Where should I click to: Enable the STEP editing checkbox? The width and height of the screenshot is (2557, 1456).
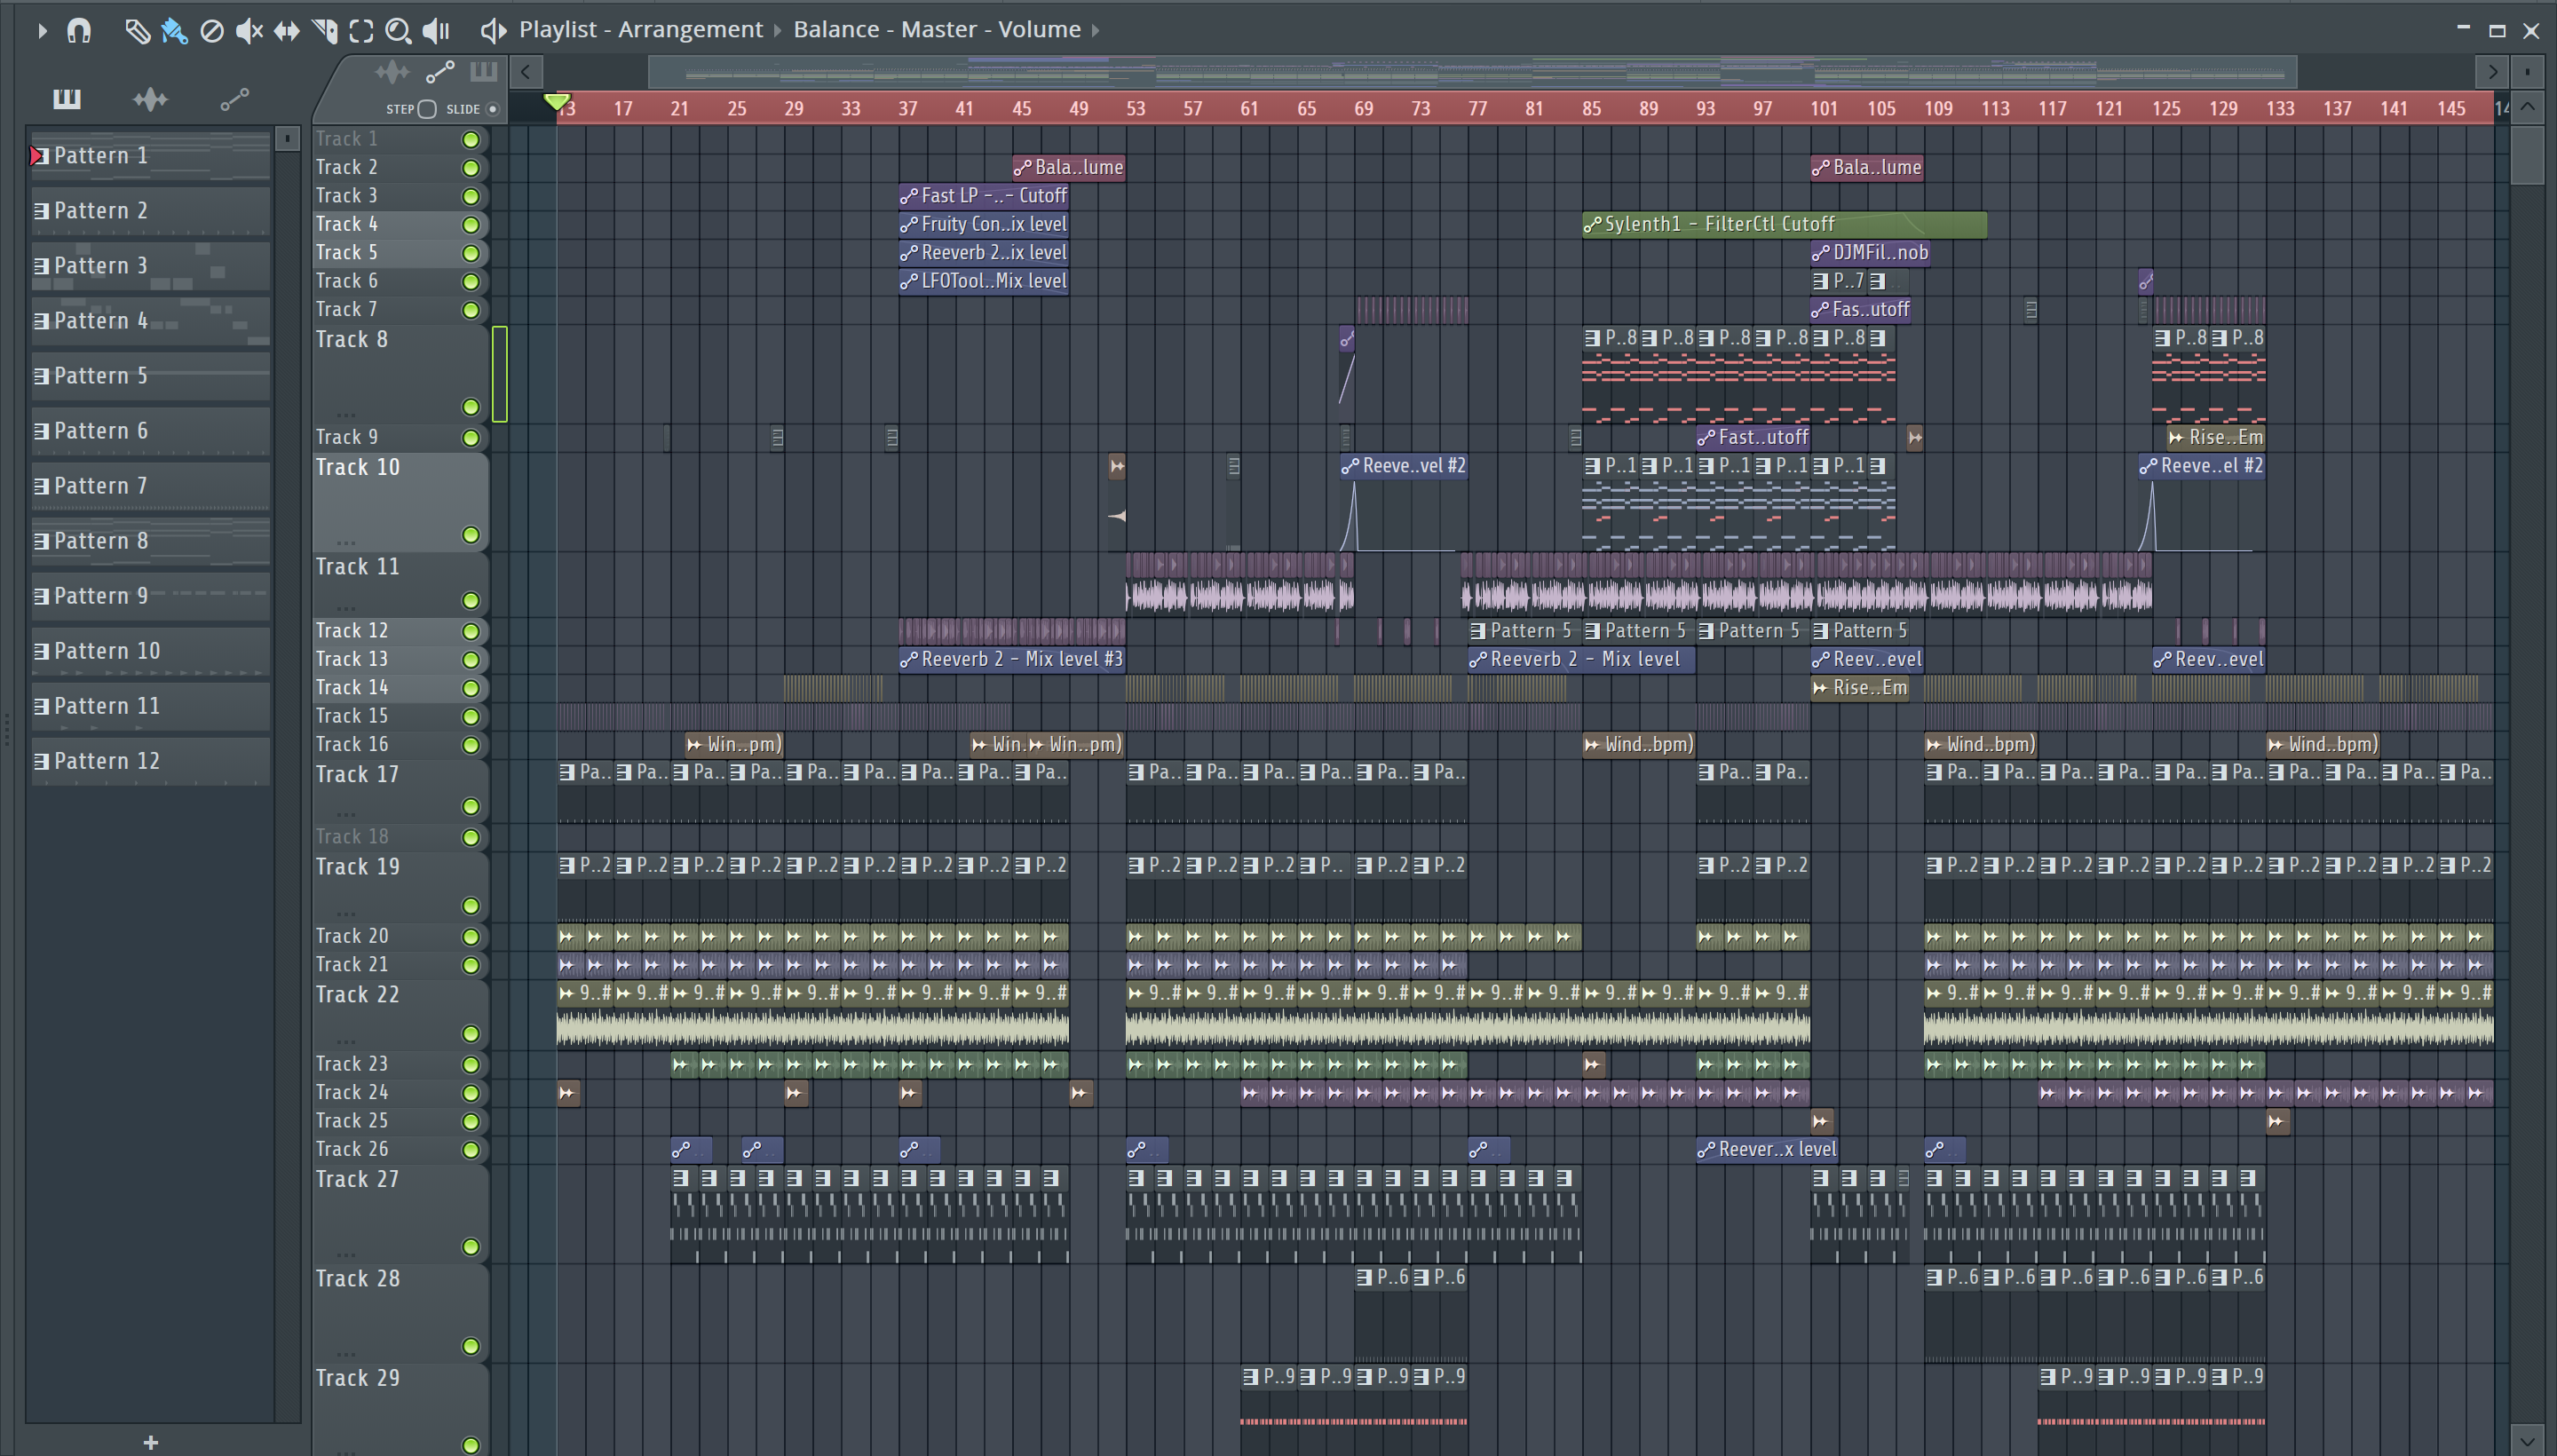point(427,109)
